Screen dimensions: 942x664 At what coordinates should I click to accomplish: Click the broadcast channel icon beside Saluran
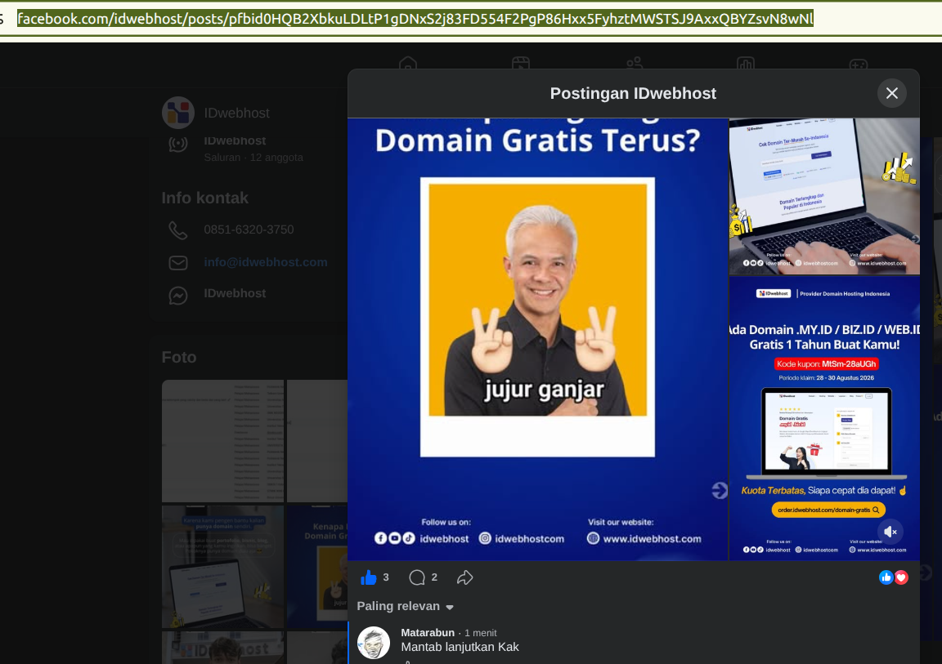click(177, 144)
